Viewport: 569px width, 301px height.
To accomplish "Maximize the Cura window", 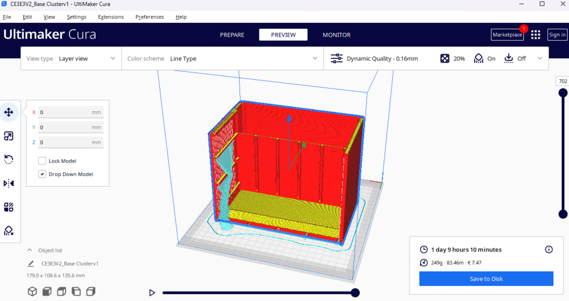I will 542,4.
